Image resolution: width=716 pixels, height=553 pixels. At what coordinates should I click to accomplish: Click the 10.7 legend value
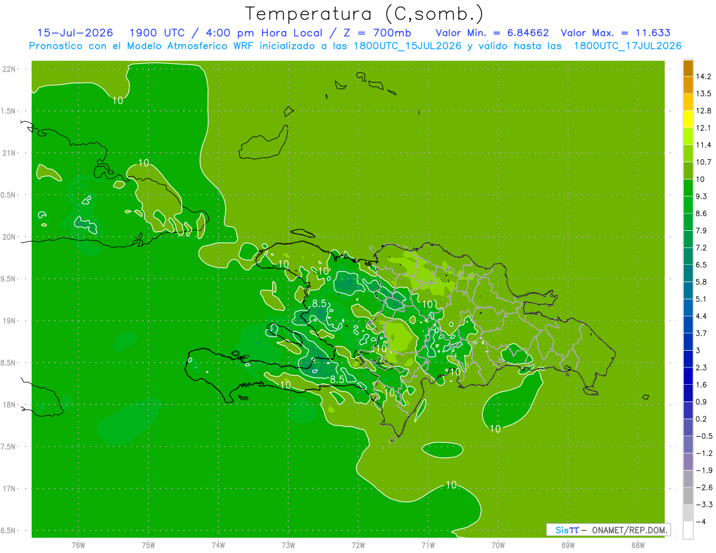click(703, 162)
